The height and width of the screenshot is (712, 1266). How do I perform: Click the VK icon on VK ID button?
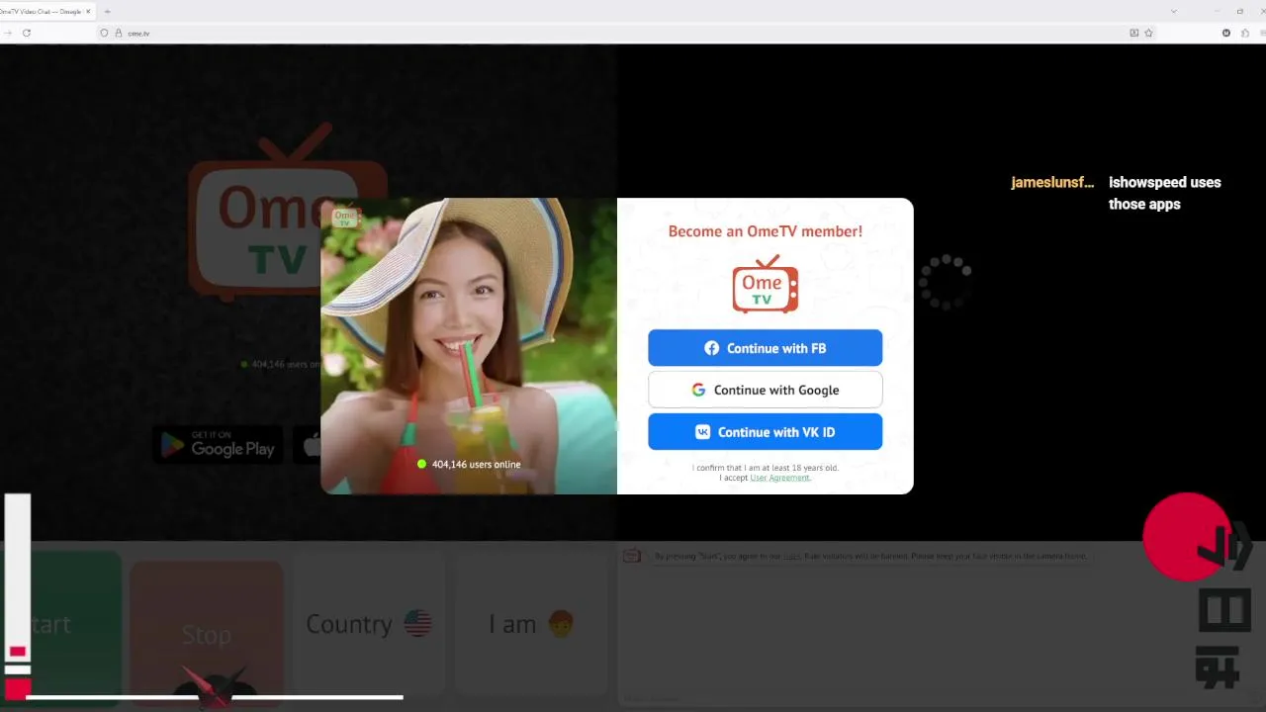[702, 432]
